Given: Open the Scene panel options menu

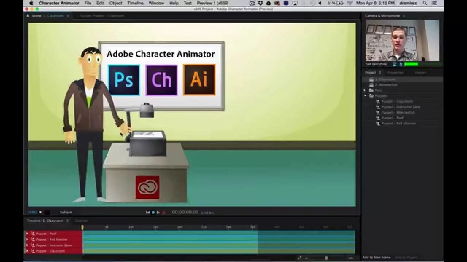Looking at the screenshot, I should (68, 16).
